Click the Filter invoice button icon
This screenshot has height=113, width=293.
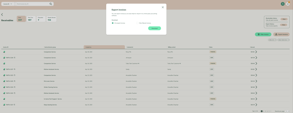(x=259, y=34)
